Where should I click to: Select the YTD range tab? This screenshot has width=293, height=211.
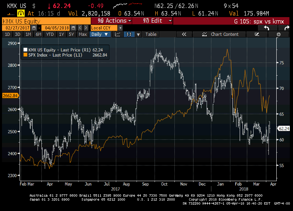(50, 34)
